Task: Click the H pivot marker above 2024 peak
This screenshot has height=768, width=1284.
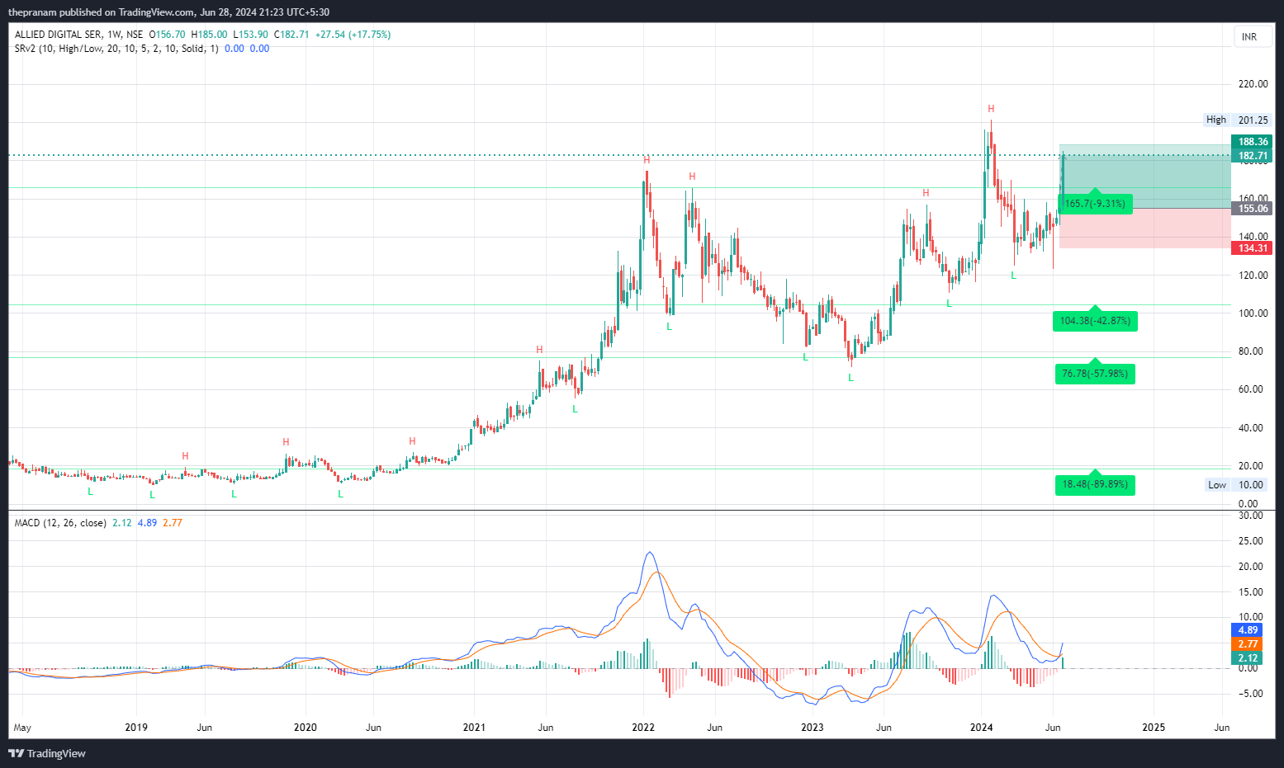Action: (x=991, y=109)
